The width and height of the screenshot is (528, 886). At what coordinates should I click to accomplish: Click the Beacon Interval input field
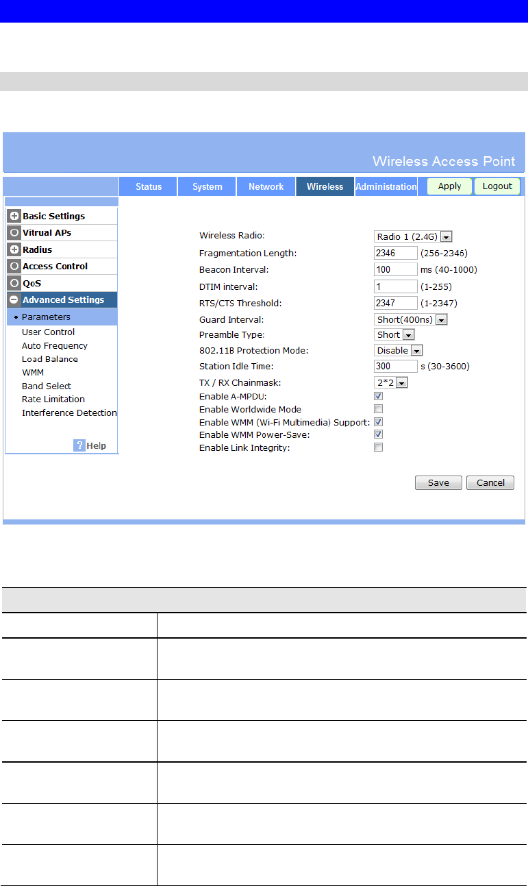coord(396,269)
